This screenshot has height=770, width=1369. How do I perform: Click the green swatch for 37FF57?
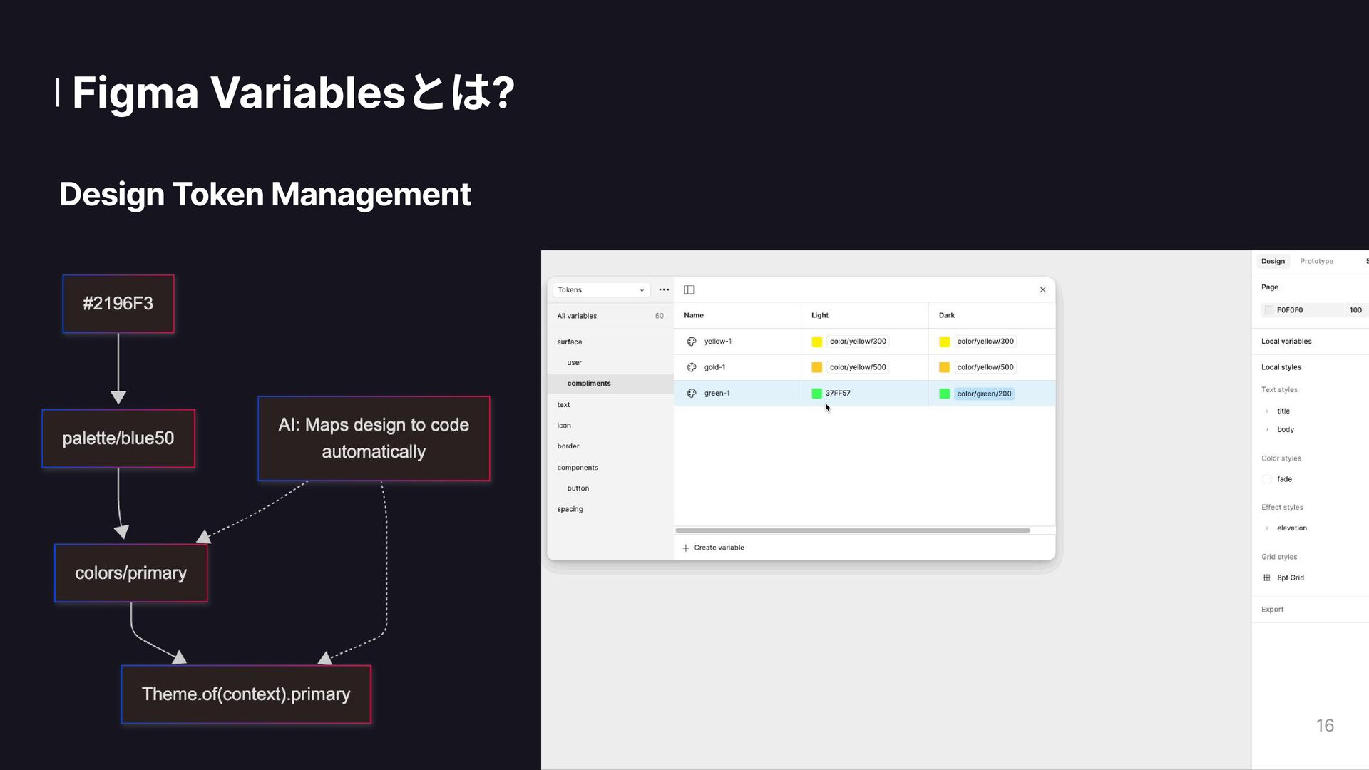(x=816, y=394)
